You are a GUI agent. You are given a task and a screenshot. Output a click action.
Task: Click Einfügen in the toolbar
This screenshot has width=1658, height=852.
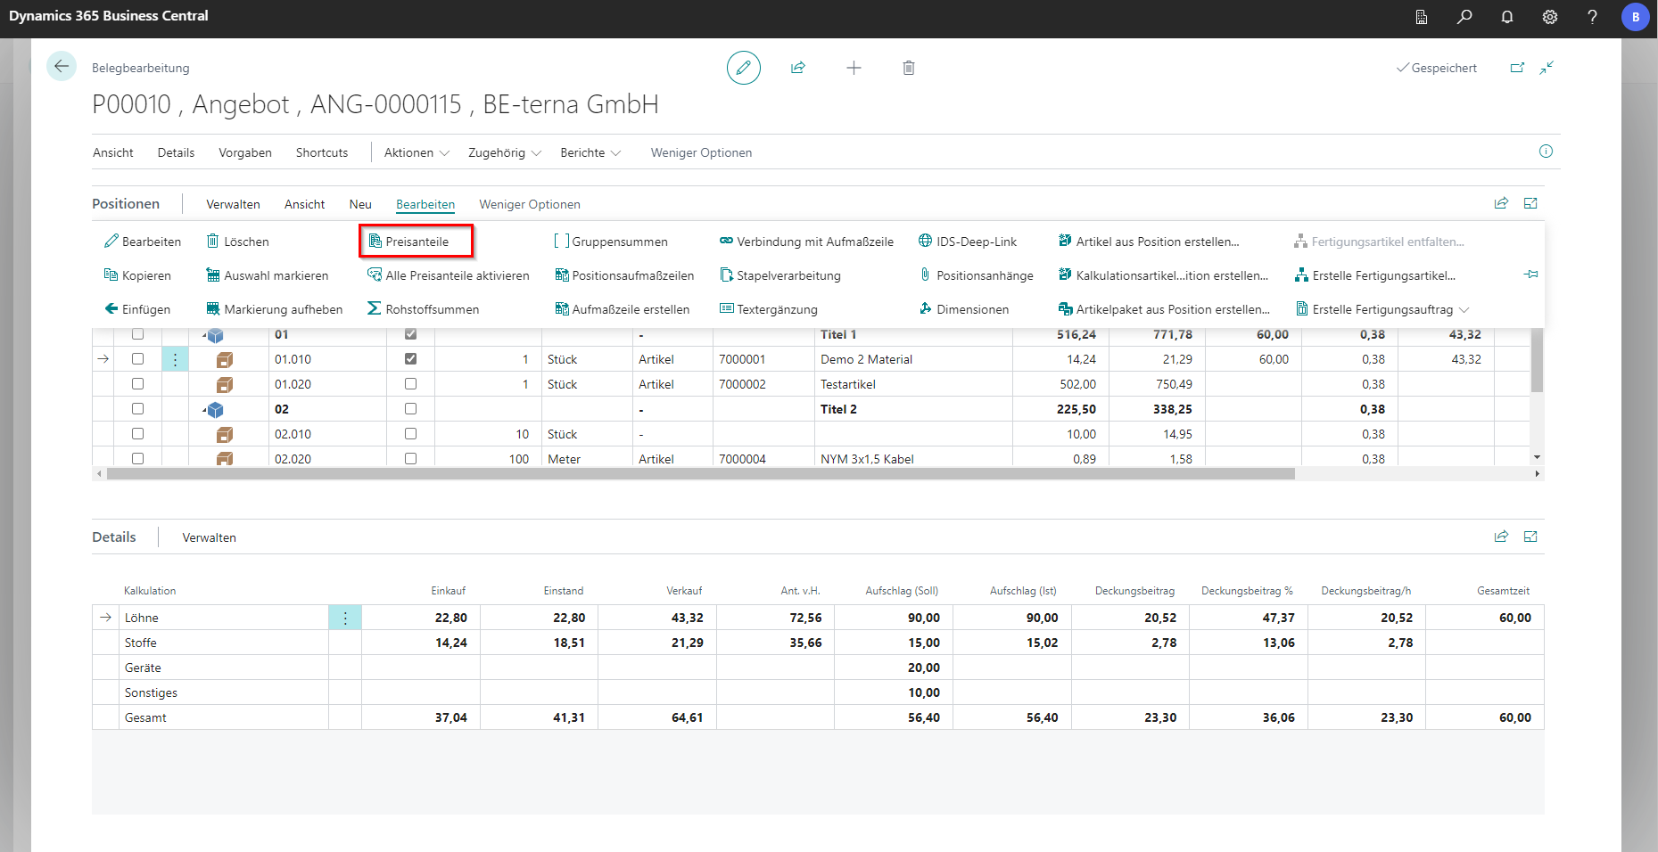[x=137, y=309]
